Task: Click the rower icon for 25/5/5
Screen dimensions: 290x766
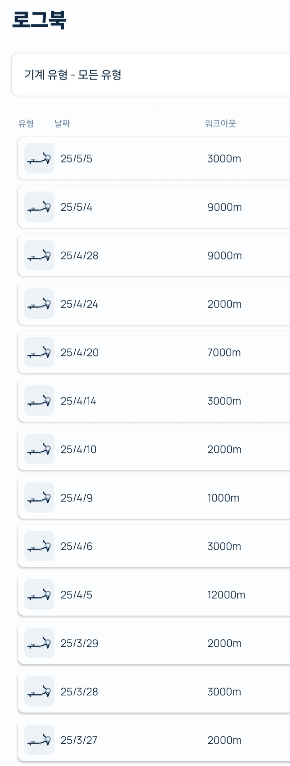Action: [x=39, y=158]
